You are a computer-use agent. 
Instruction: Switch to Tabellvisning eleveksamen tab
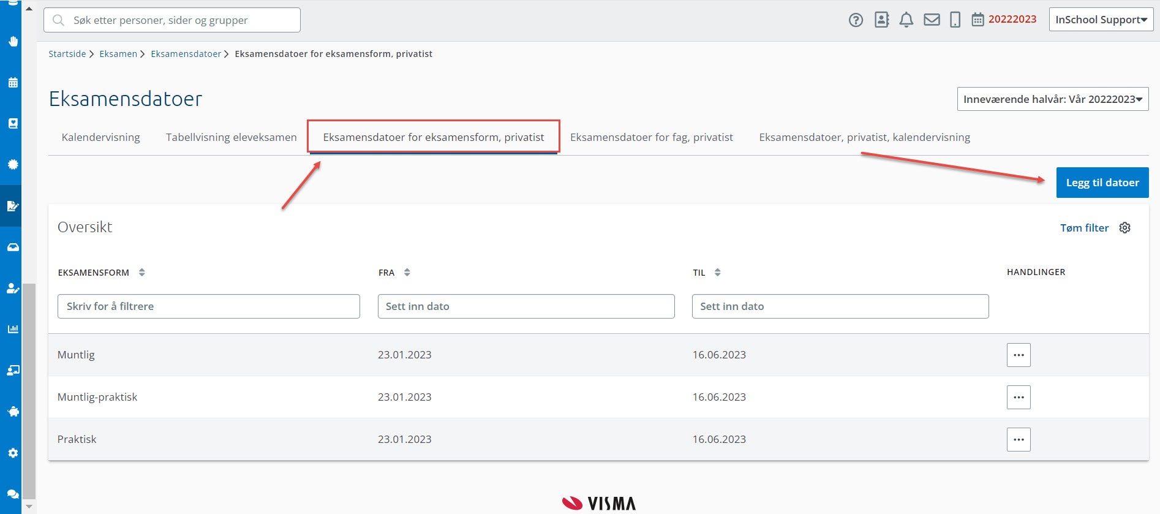point(231,137)
